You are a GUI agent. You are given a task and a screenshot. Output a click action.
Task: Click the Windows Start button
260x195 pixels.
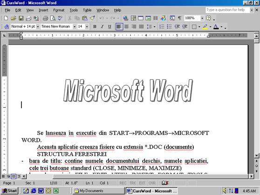click(9, 191)
